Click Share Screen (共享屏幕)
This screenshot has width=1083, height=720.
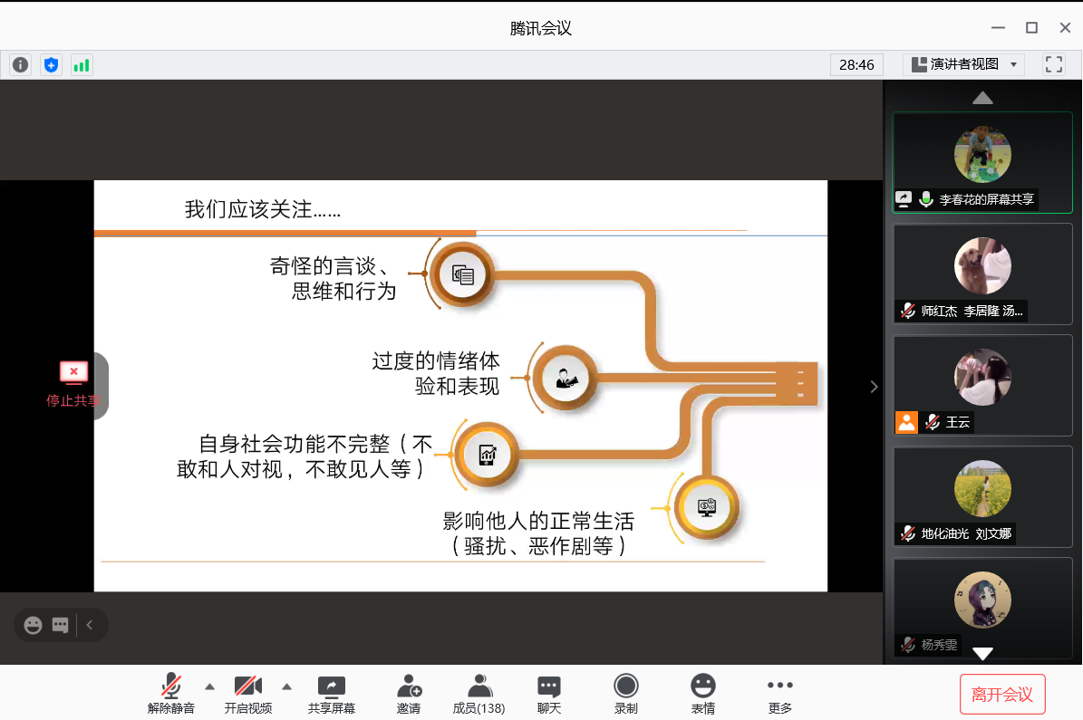click(331, 694)
